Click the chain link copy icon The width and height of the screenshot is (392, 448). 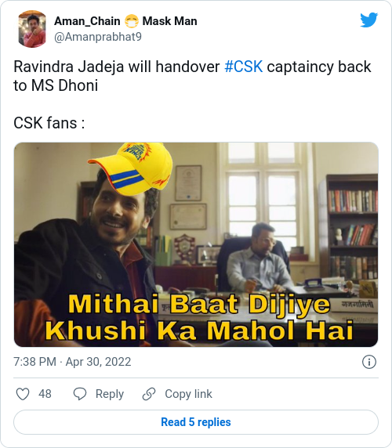pos(149,394)
